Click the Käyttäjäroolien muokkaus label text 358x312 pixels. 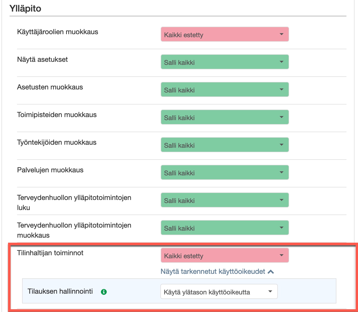click(58, 32)
